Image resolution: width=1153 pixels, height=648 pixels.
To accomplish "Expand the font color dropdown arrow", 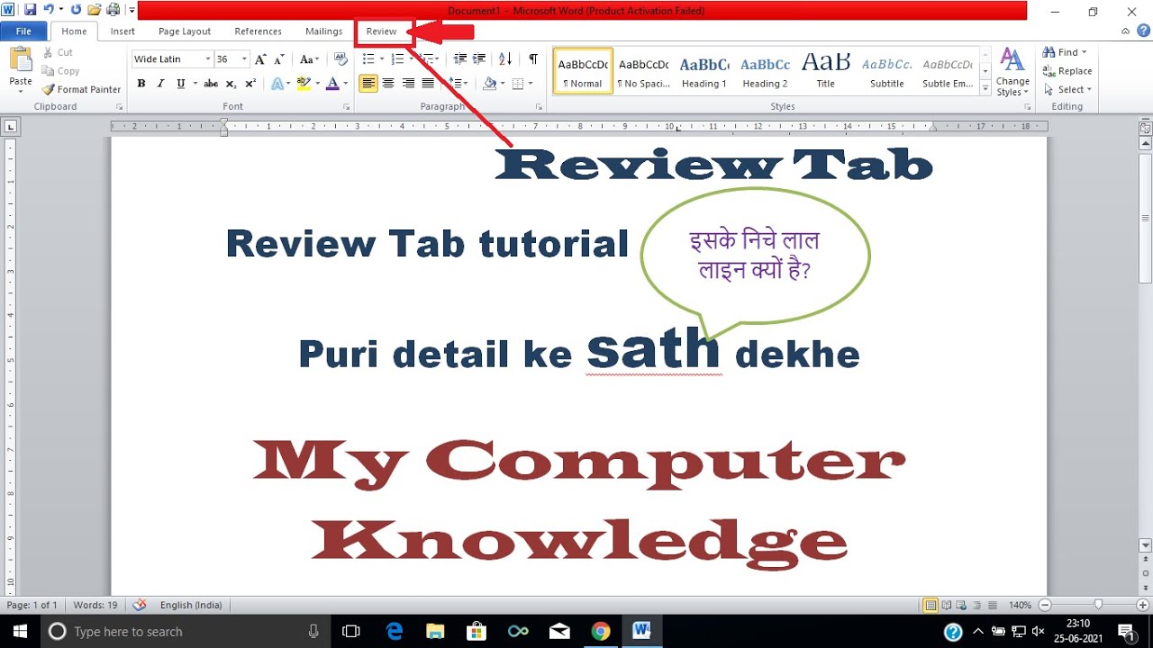I will coord(346,84).
